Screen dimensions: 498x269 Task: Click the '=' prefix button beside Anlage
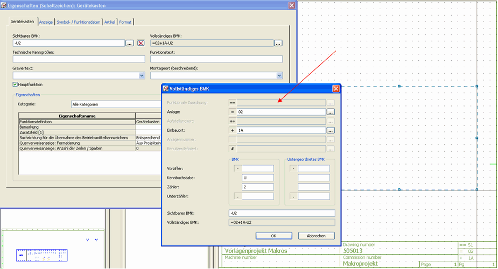pyautogui.click(x=233, y=112)
